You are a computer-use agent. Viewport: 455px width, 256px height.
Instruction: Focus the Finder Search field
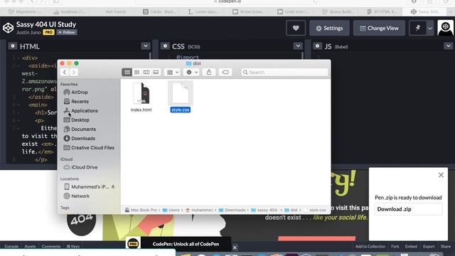284,73
